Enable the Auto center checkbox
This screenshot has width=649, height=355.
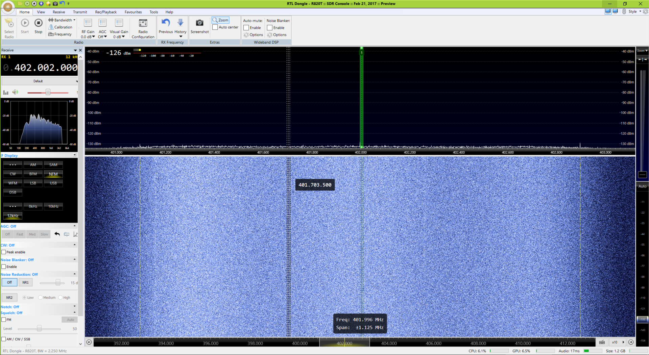[215, 27]
